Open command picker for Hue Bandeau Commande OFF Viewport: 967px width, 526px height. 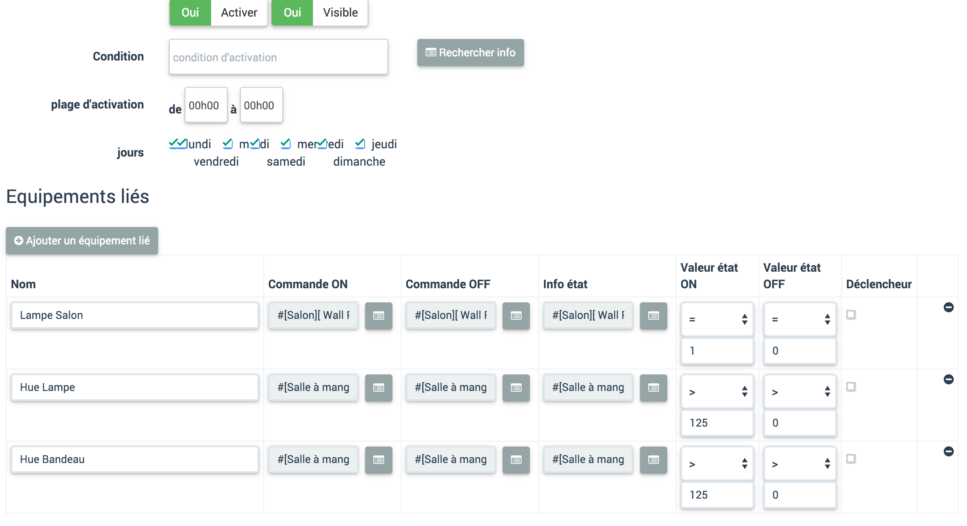tap(516, 460)
